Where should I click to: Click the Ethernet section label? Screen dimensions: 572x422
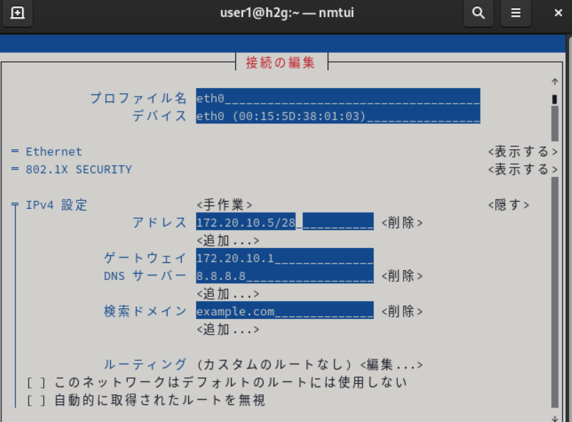[x=54, y=151]
